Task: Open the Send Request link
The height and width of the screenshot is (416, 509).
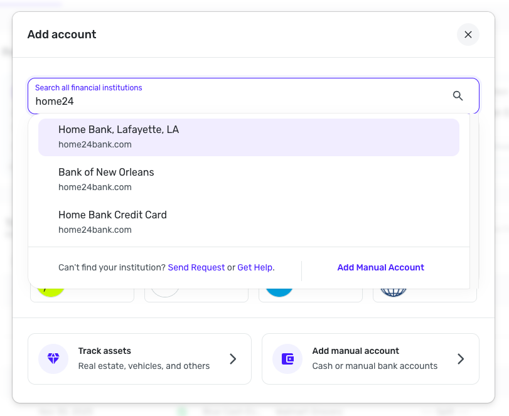Action: pos(196,267)
